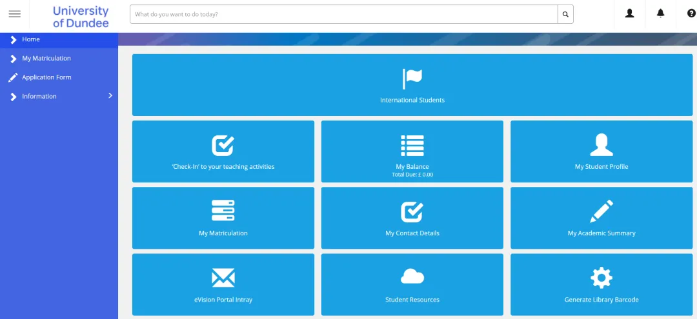Select My Matriculation in the sidebar
This screenshot has width=697, height=319.
59,58
